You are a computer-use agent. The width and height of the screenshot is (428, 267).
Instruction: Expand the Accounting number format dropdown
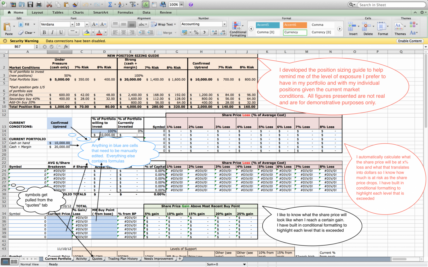(x=224, y=24)
